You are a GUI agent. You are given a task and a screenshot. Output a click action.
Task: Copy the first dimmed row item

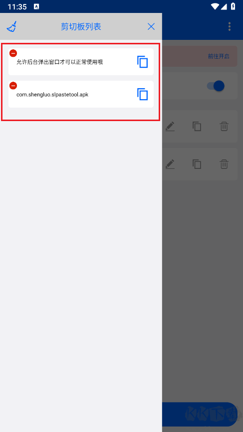click(x=197, y=127)
